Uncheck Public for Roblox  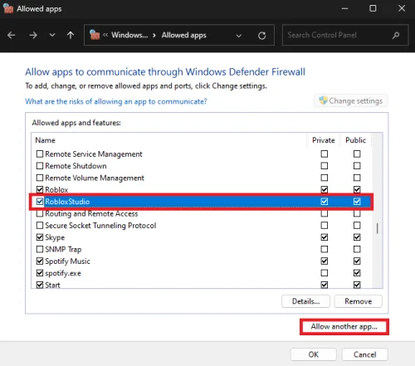click(x=357, y=189)
